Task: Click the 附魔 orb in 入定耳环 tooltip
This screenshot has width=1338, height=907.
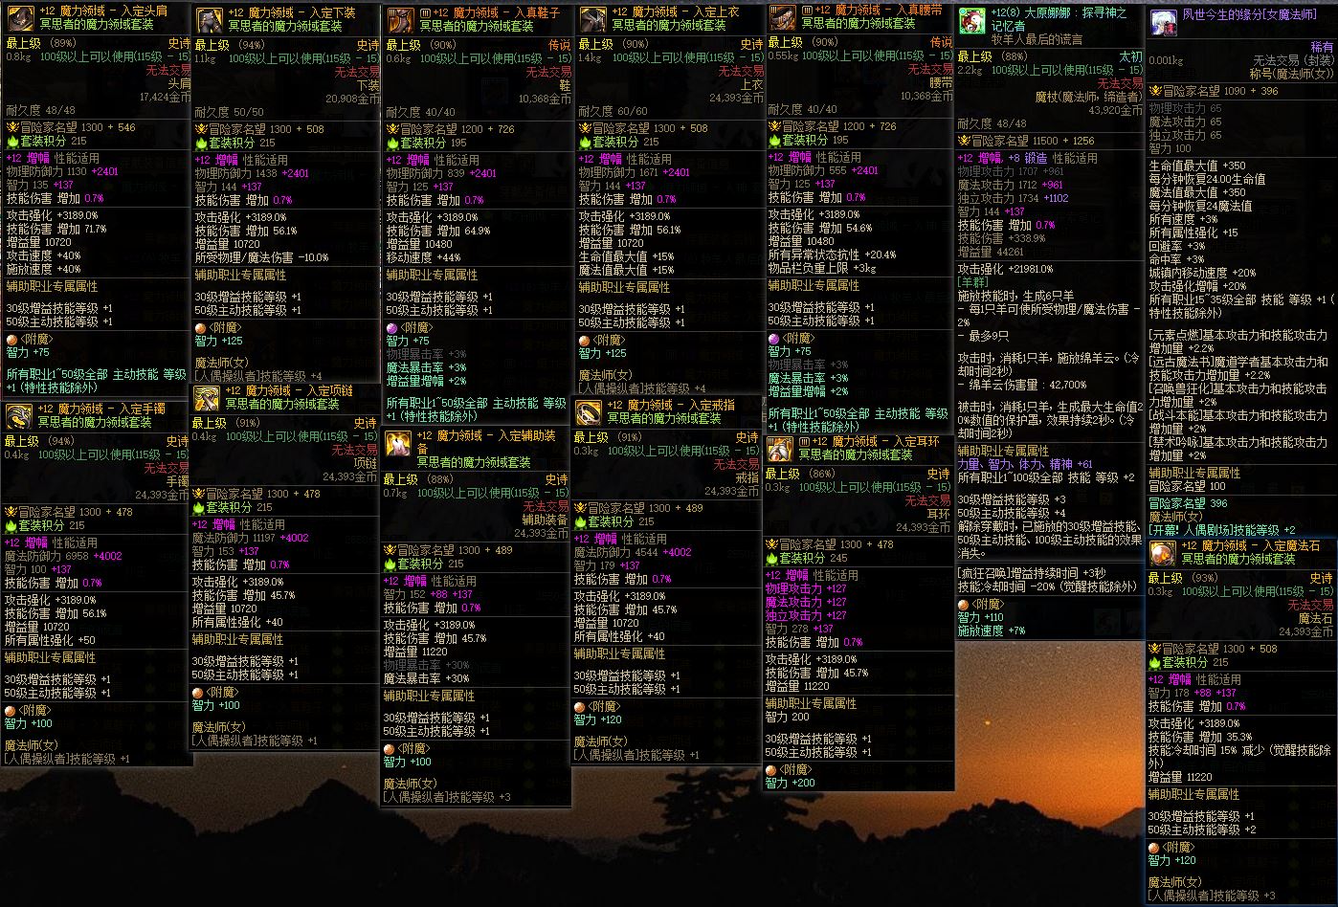Action: (x=771, y=769)
